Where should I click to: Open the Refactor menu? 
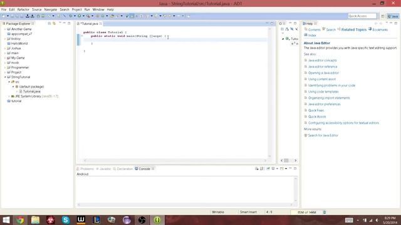click(x=23, y=9)
